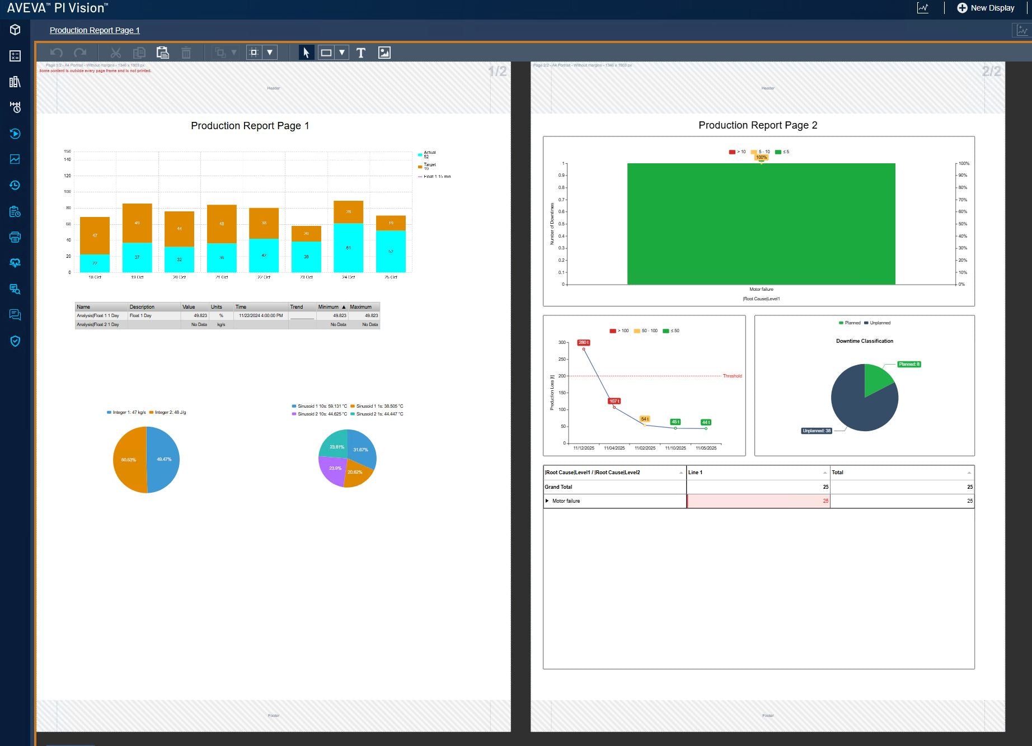Click the Cut scissors icon
Viewport: 1032px width, 746px height.
click(x=116, y=53)
